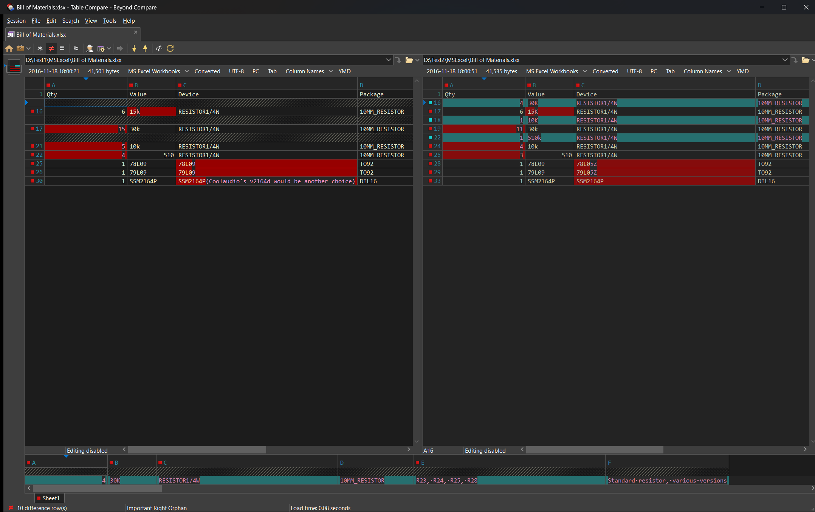The height and width of the screenshot is (512, 815).
Task: Jump to Next Difference down arrow
Action: [x=134, y=48]
